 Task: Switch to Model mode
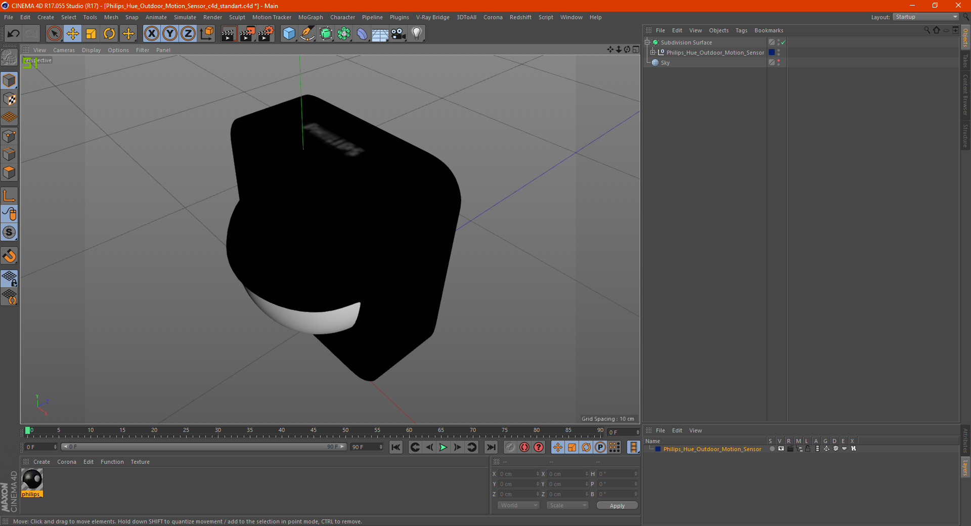click(9, 81)
